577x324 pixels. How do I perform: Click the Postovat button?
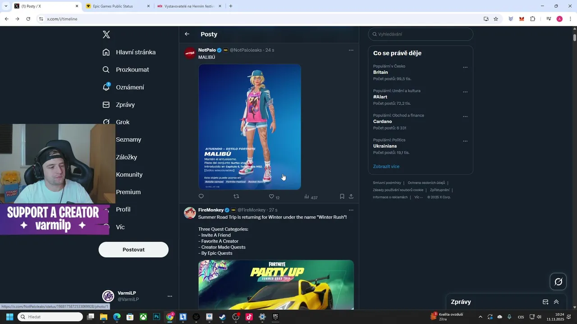pos(133,250)
